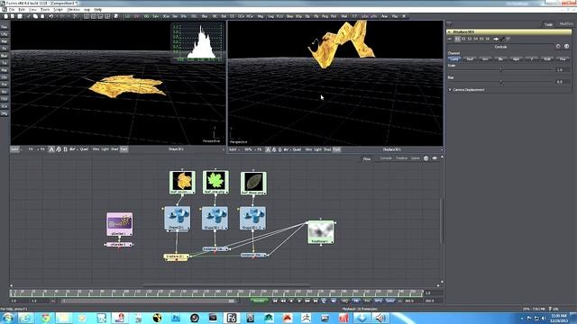Play the timeline in reverse
The height and width of the screenshot is (324, 577).
coord(291,301)
